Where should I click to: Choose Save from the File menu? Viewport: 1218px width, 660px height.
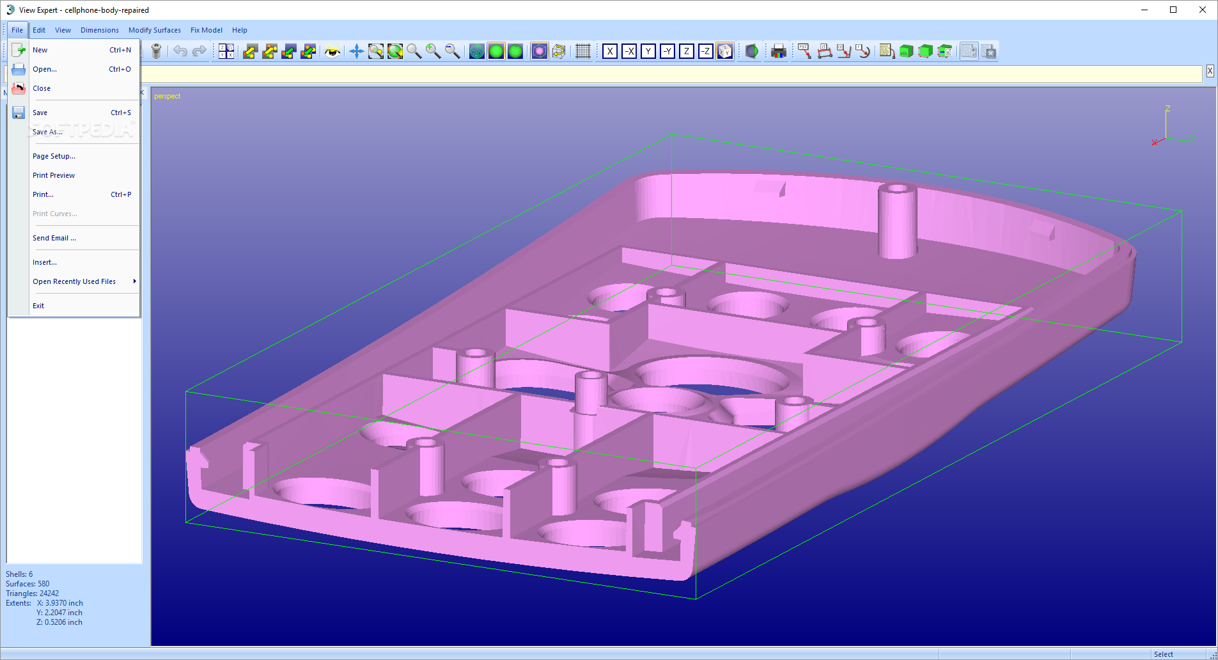coord(74,113)
